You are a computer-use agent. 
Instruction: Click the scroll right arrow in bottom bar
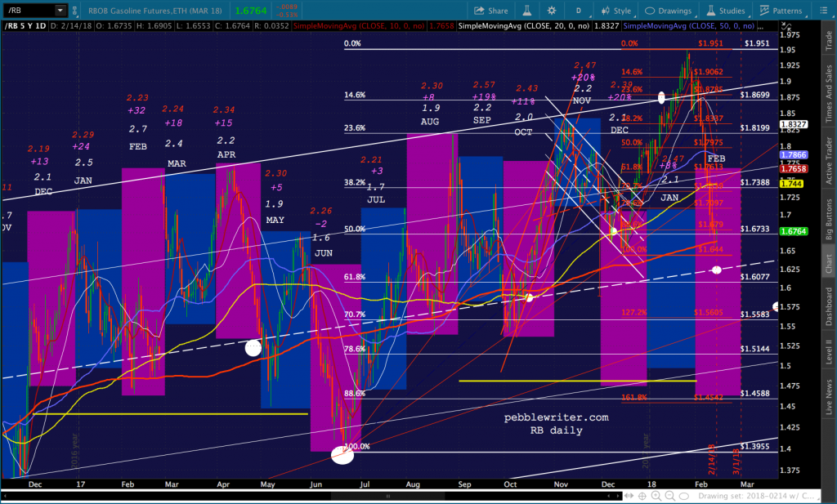(x=618, y=496)
